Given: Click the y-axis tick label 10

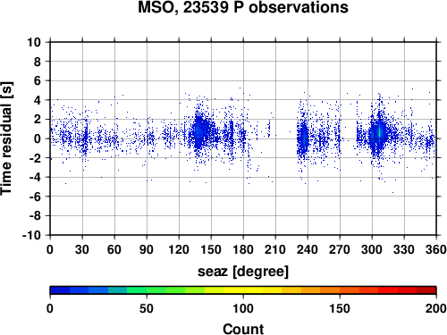Looking at the screenshot, I should (34, 42).
